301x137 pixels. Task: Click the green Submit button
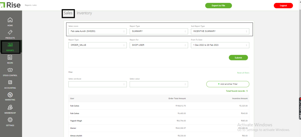(238, 58)
